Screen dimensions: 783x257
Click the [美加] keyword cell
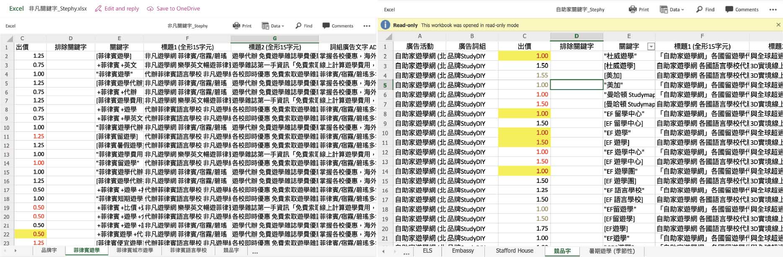tap(629, 75)
